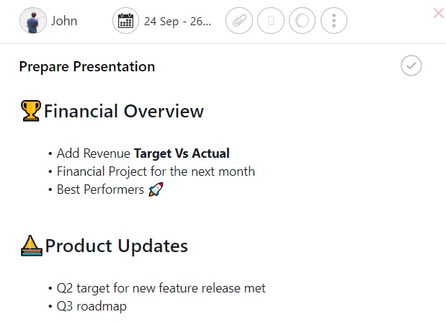Image resolution: width=446 pixels, height=322 pixels.
Task: Click the assignee name John
Action: pyautogui.click(x=64, y=21)
